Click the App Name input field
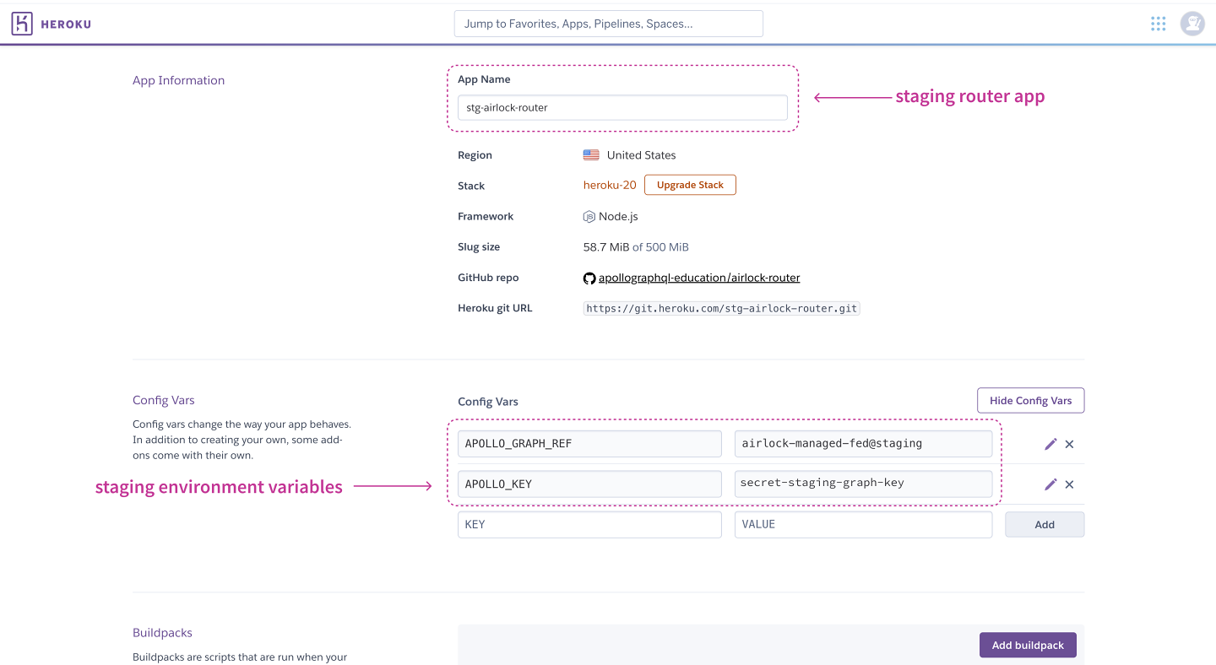Image resolution: width=1216 pixels, height=665 pixels. (622, 108)
